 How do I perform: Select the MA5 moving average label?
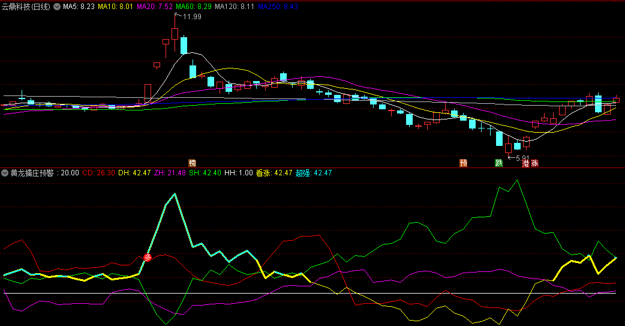point(79,7)
